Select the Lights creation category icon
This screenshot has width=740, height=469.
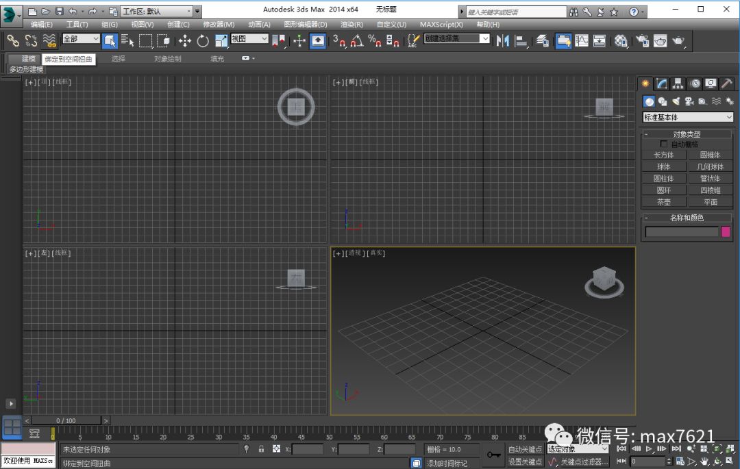coord(676,101)
